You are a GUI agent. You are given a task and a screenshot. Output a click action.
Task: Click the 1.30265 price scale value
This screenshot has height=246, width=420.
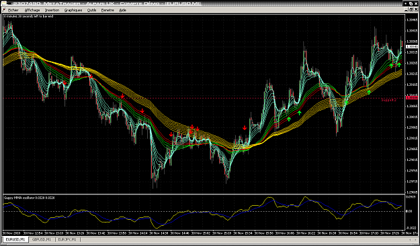[x=412, y=63]
